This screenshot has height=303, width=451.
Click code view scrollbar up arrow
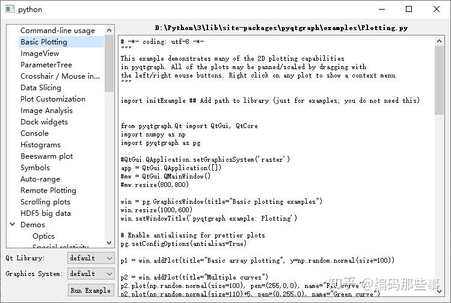[x=439, y=41]
